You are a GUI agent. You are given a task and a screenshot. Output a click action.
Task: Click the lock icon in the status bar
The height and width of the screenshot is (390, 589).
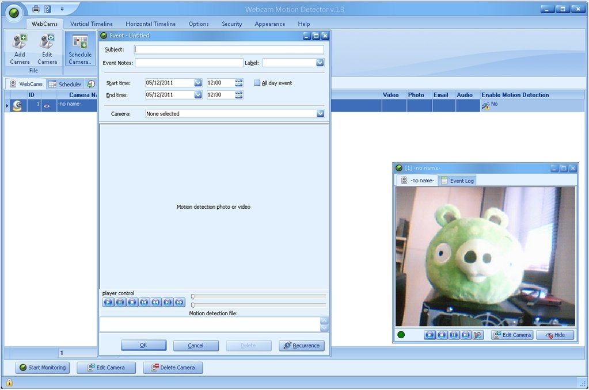[x=9, y=383]
